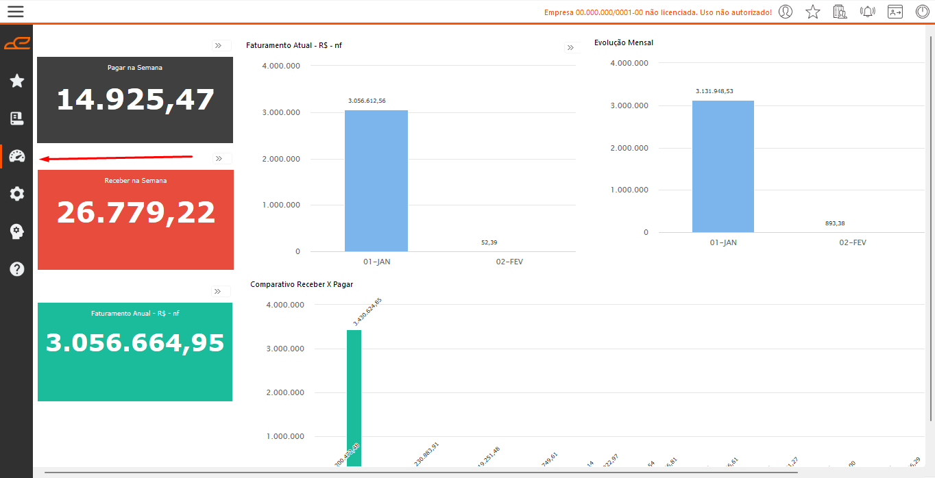935x478 pixels.
Task: Open the help question mark icon
Action: [x=17, y=269]
